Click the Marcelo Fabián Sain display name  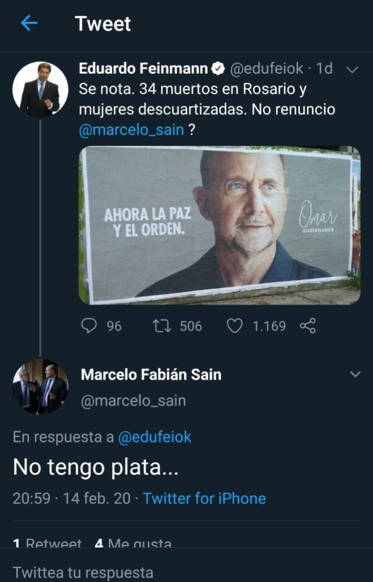coord(151,374)
